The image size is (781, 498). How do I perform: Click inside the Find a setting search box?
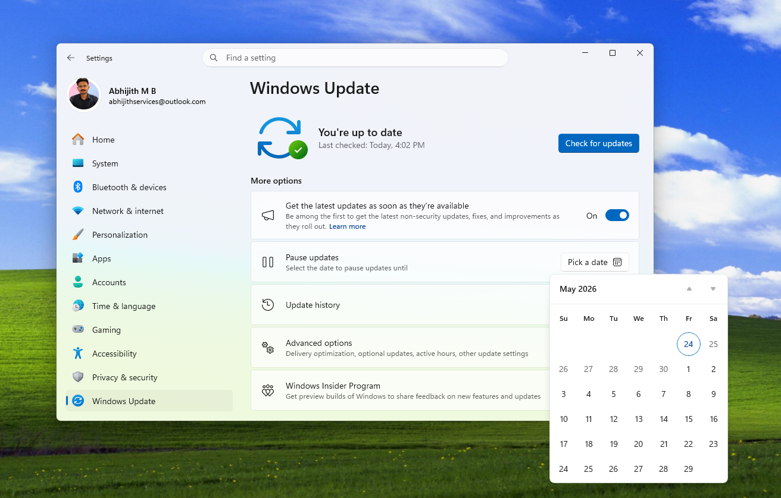pyautogui.click(x=355, y=58)
